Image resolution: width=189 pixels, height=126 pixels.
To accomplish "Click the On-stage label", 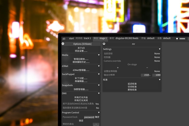I will coord(132,64).
